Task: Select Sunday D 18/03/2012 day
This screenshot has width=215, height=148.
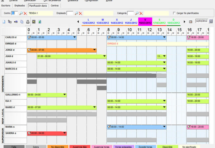Action: coord(174,22)
